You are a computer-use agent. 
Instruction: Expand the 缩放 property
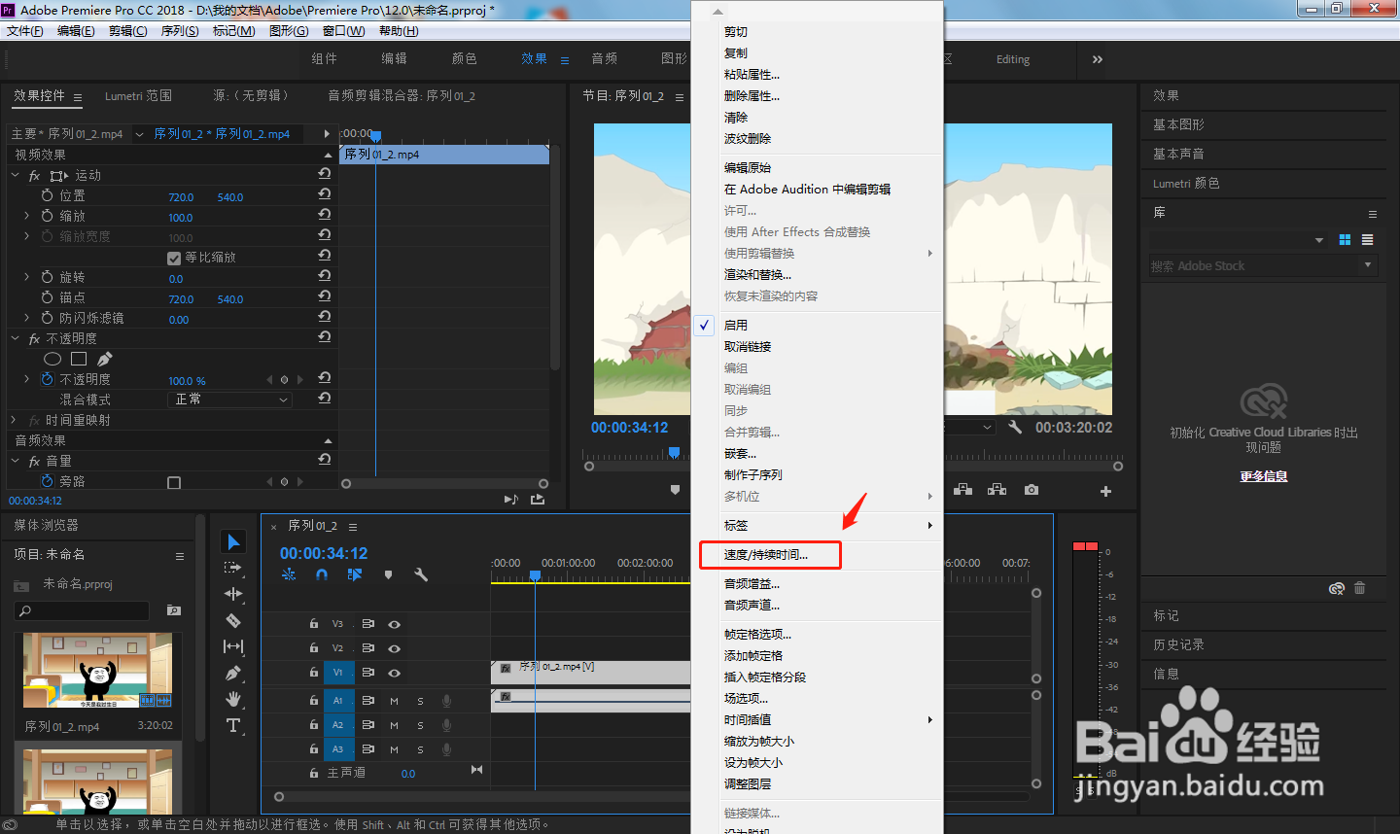pyautogui.click(x=27, y=216)
